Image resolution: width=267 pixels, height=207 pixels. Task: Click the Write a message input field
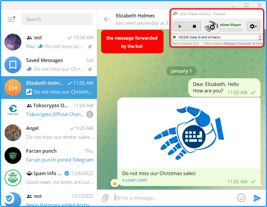(174, 198)
